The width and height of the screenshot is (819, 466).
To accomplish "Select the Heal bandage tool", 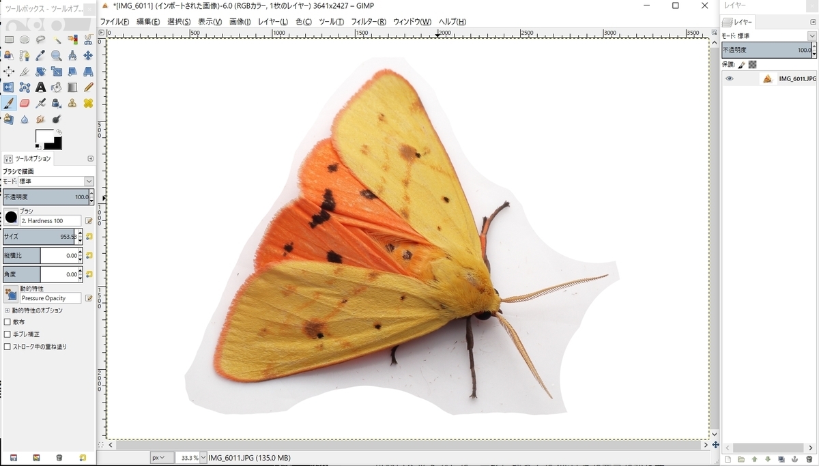I will point(88,103).
